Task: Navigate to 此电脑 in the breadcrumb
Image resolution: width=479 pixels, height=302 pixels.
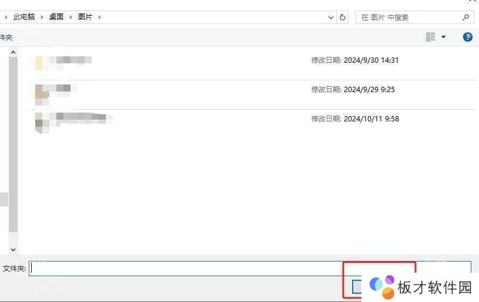Action: 24,17
